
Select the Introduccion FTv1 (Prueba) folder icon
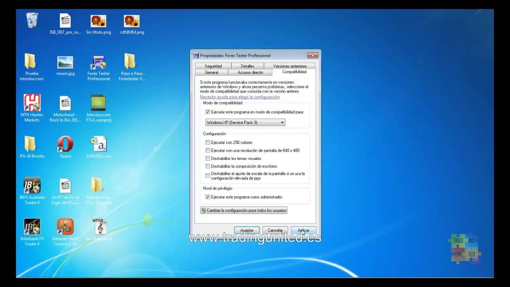click(97, 185)
